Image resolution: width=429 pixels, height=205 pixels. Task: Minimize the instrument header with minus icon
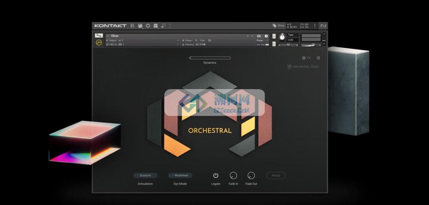click(324, 37)
